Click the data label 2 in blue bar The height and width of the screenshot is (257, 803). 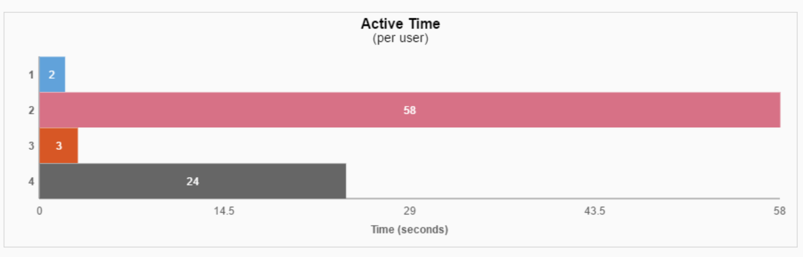pyautogui.click(x=52, y=75)
